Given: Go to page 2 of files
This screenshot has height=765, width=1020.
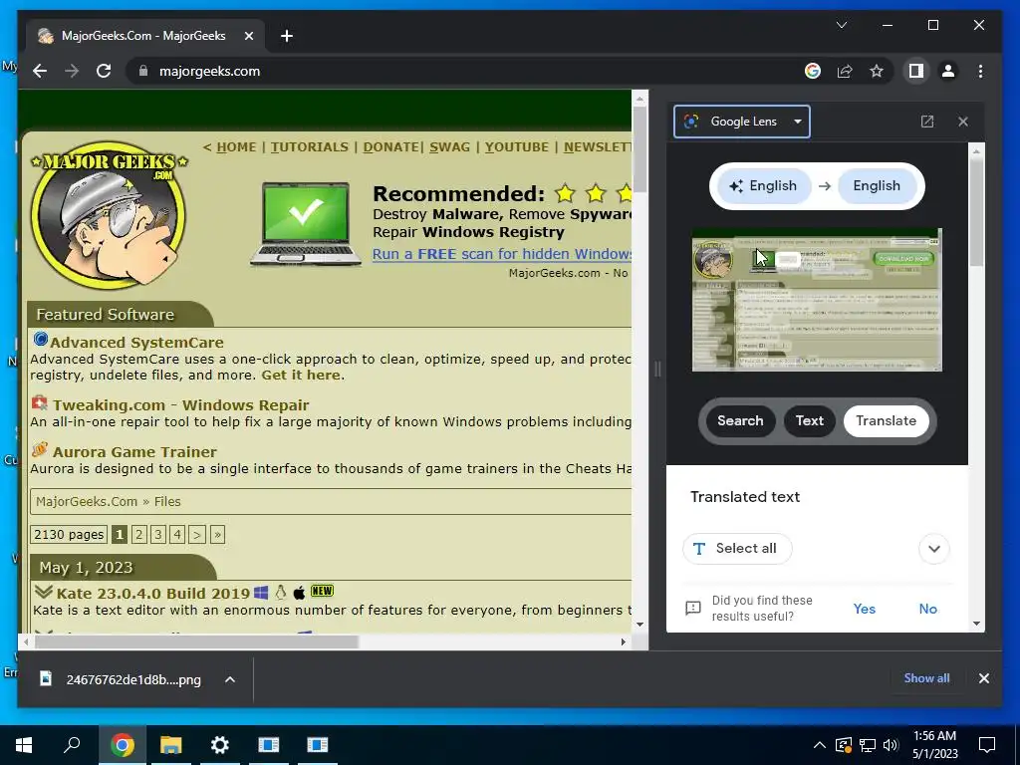Looking at the screenshot, I should pos(138,535).
